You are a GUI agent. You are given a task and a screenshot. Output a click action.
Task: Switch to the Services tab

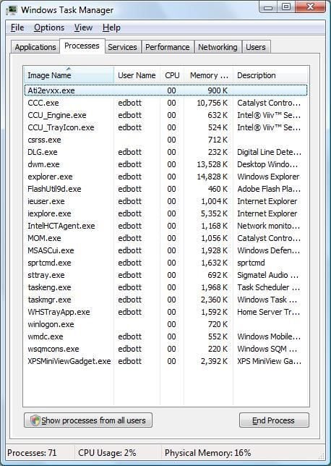(x=122, y=47)
